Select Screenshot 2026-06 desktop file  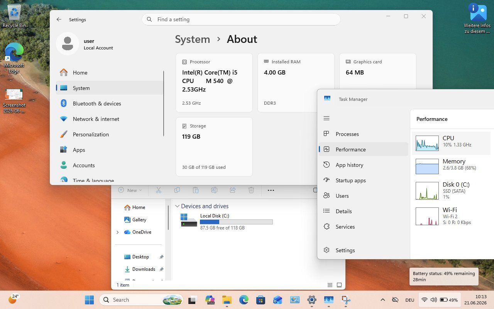tap(14, 100)
